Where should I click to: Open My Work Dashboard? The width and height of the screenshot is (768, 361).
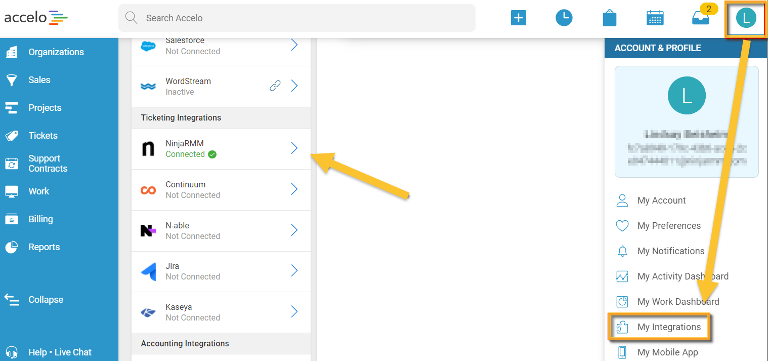coord(678,301)
